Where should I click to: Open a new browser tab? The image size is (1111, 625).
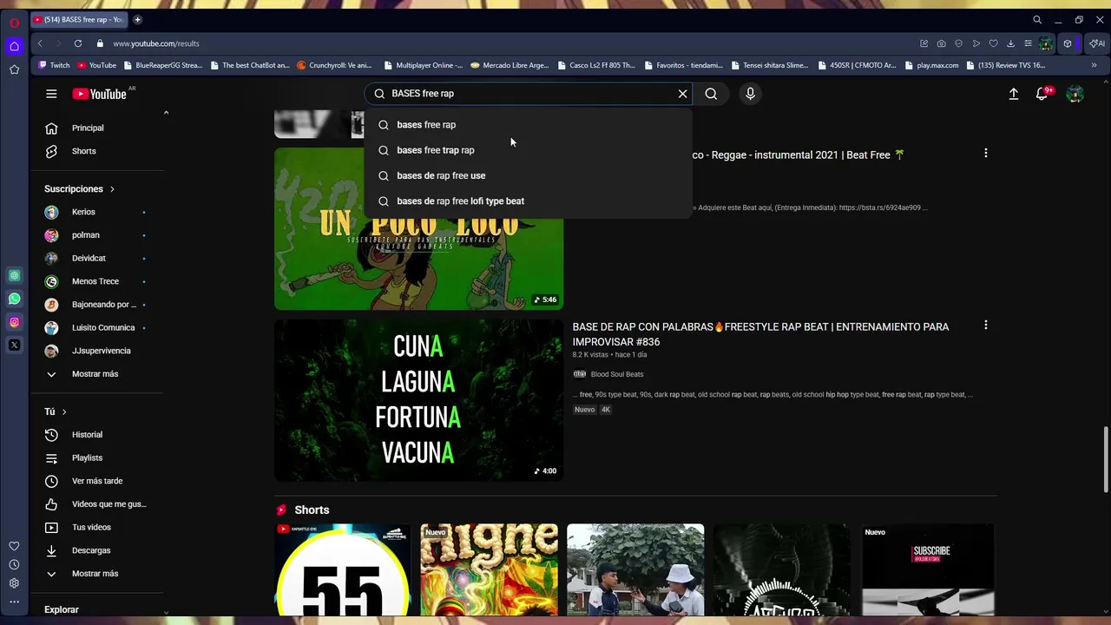(137, 19)
